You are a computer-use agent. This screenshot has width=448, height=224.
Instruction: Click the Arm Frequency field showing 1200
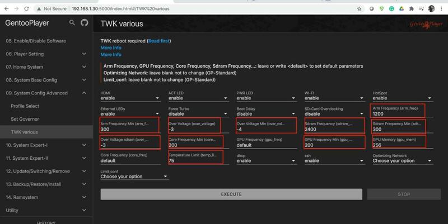(x=398, y=113)
